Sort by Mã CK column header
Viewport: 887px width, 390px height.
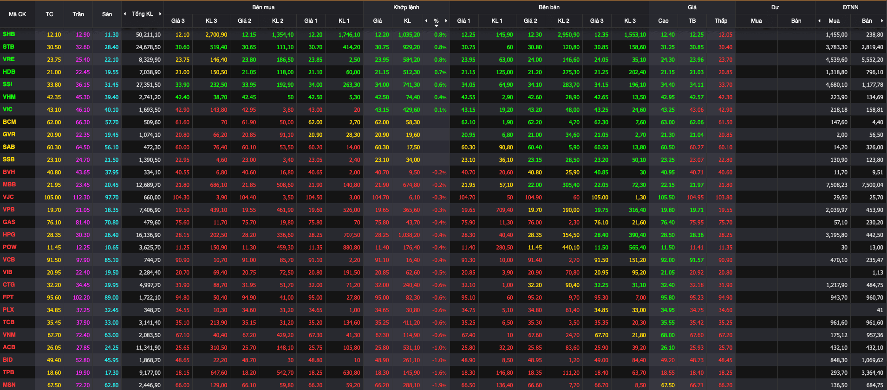coord(18,14)
